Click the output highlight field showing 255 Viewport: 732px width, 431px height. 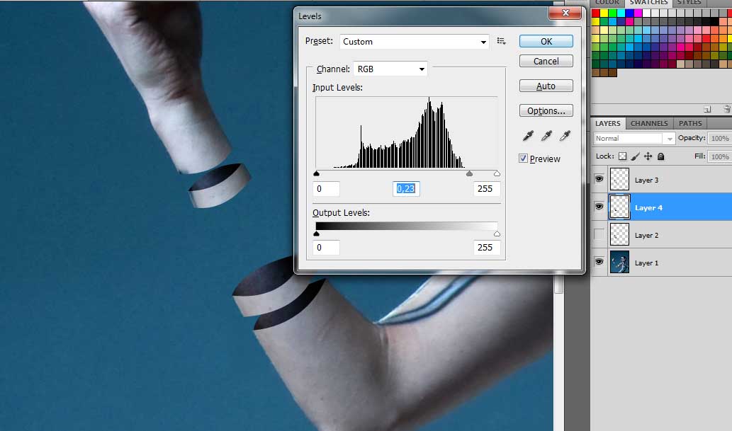click(x=487, y=247)
